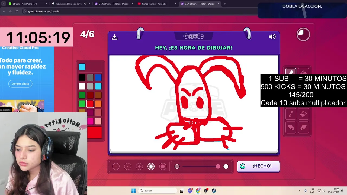Click the ESP LAA language indicator
This screenshot has height=195, width=347.
312,191
